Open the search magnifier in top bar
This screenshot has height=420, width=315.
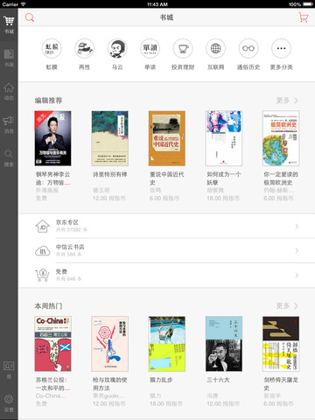[x=30, y=17]
